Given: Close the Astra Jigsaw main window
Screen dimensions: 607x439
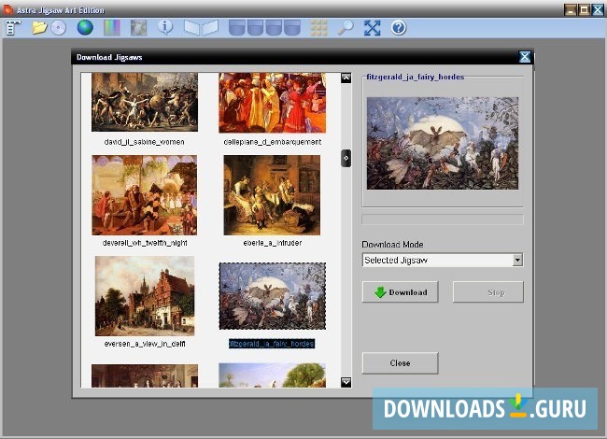Looking at the screenshot, I should tap(598, 9).
